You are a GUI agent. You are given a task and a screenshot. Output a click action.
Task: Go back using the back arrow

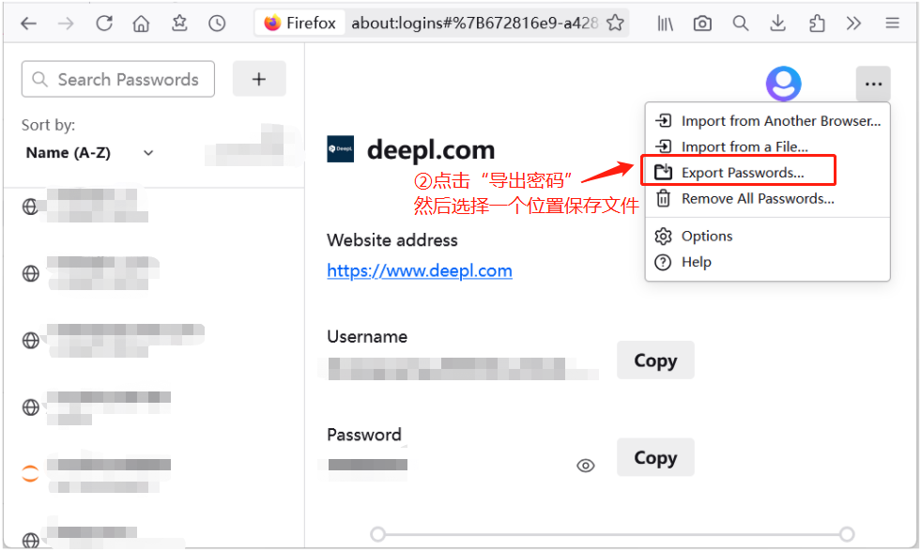point(28,23)
